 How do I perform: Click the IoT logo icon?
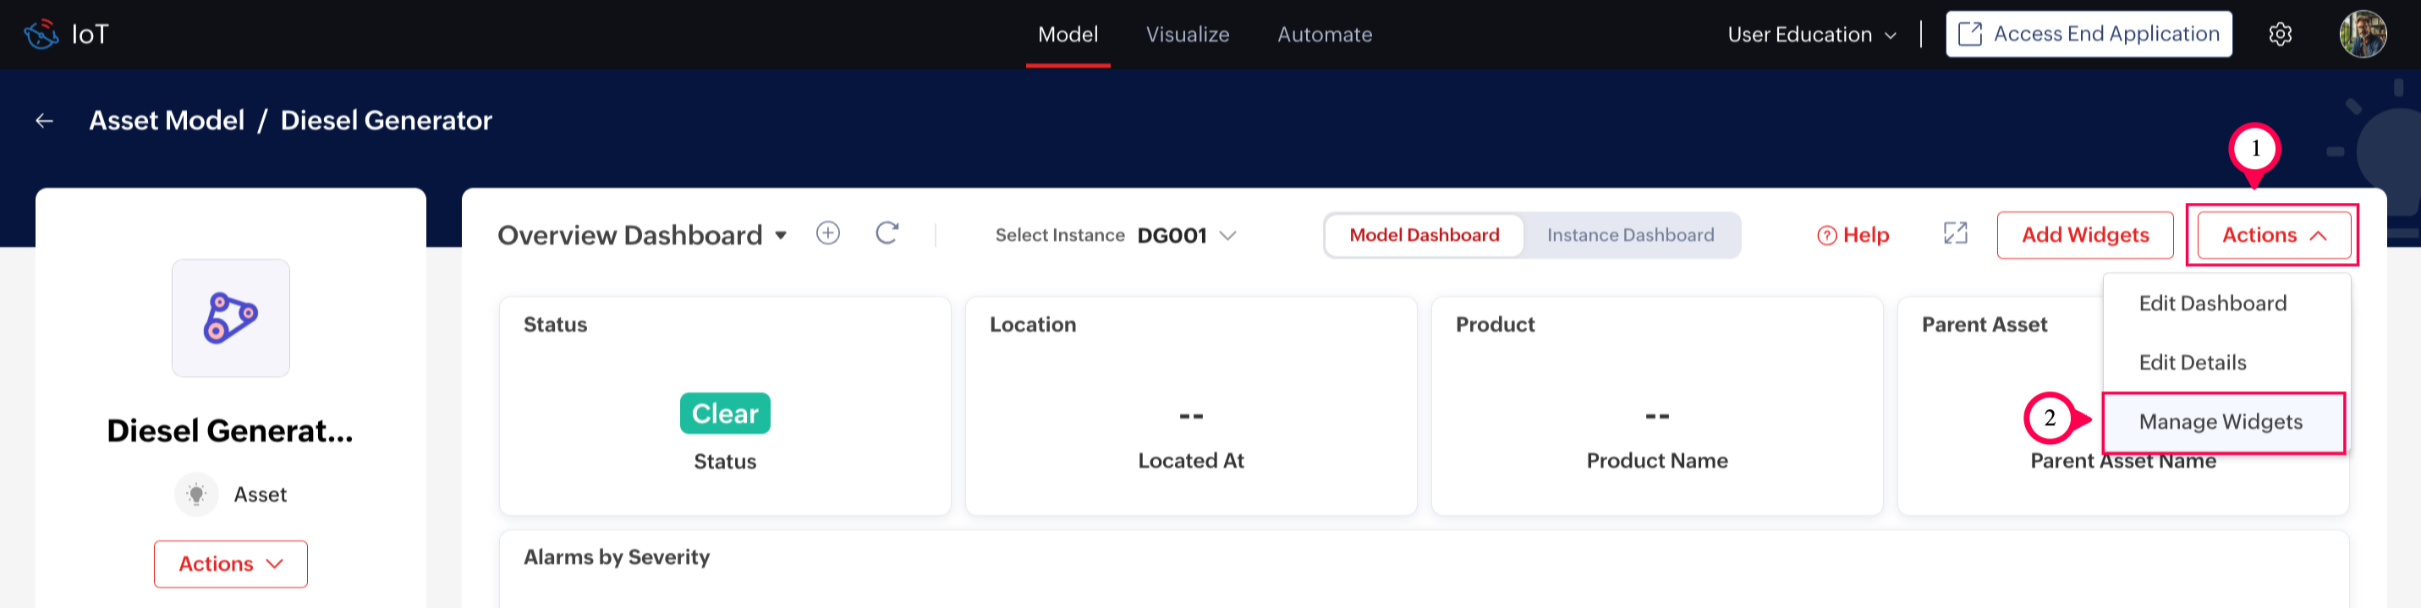[41, 35]
